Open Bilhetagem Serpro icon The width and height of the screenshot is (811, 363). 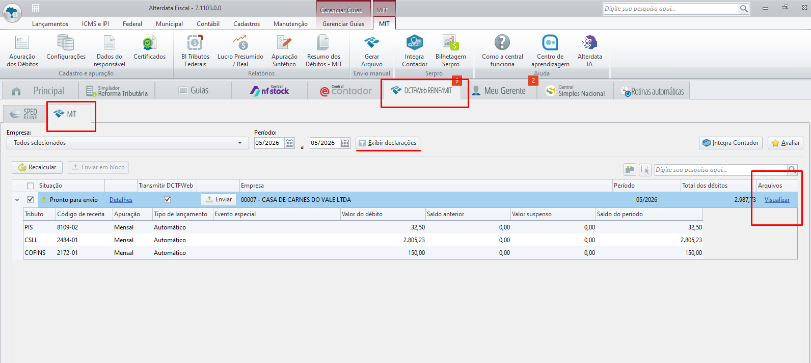coord(450,50)
